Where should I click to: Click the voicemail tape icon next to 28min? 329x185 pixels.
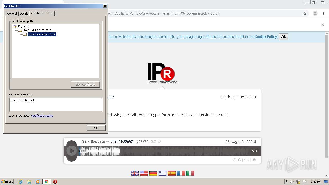(153, 141)
